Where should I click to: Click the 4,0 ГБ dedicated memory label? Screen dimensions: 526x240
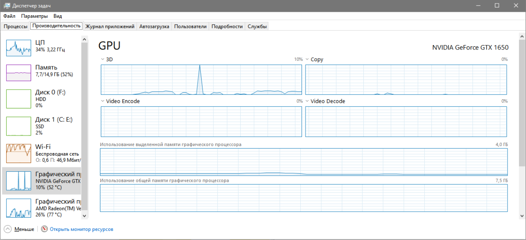point(501,144)
